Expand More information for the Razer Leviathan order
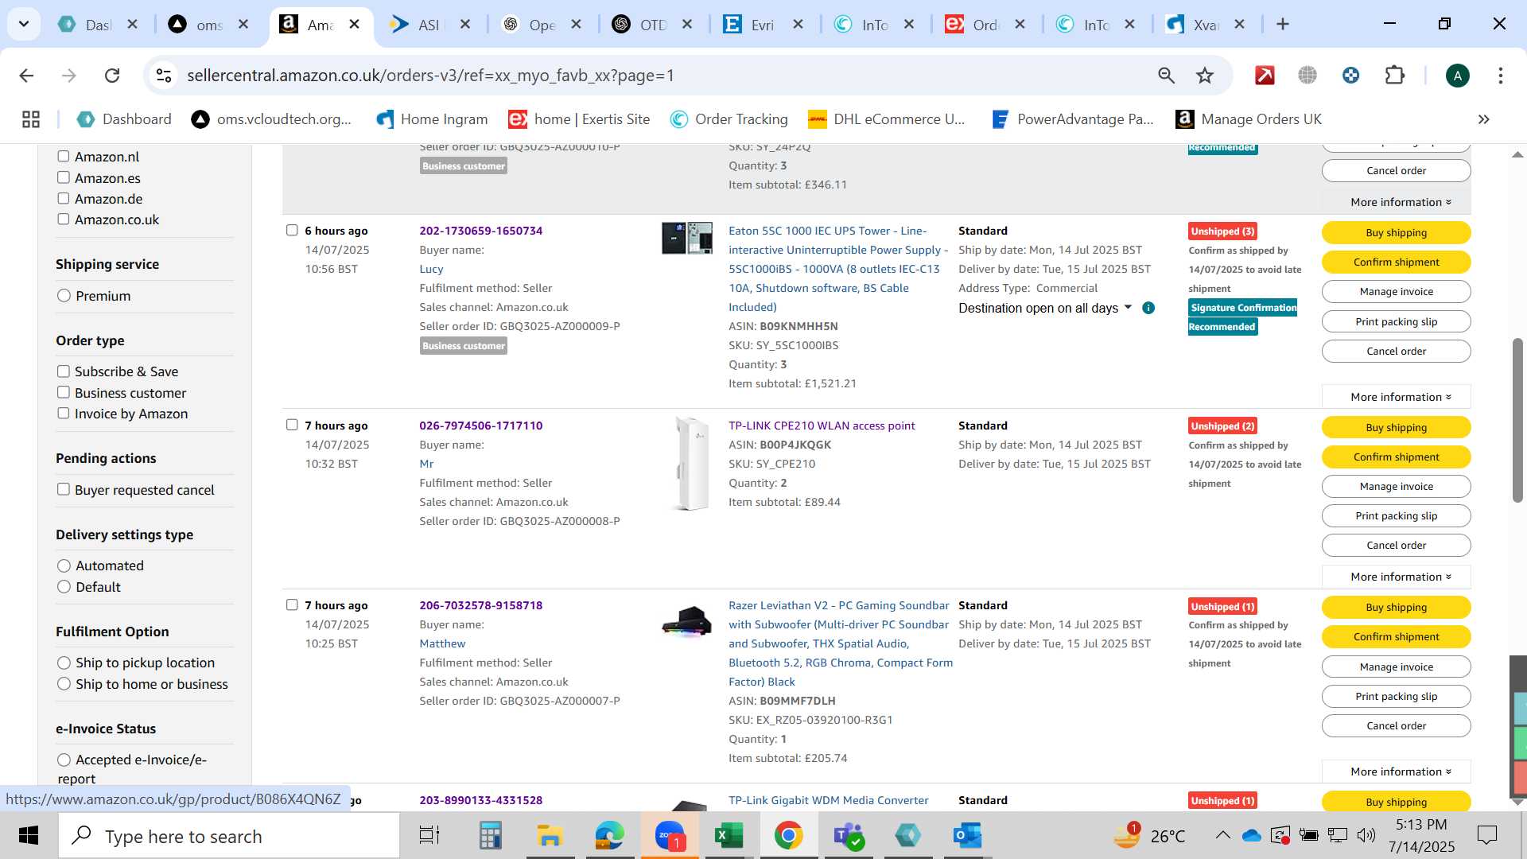The height and width of the screenshot is (859, 1527). pos(1396,772)
